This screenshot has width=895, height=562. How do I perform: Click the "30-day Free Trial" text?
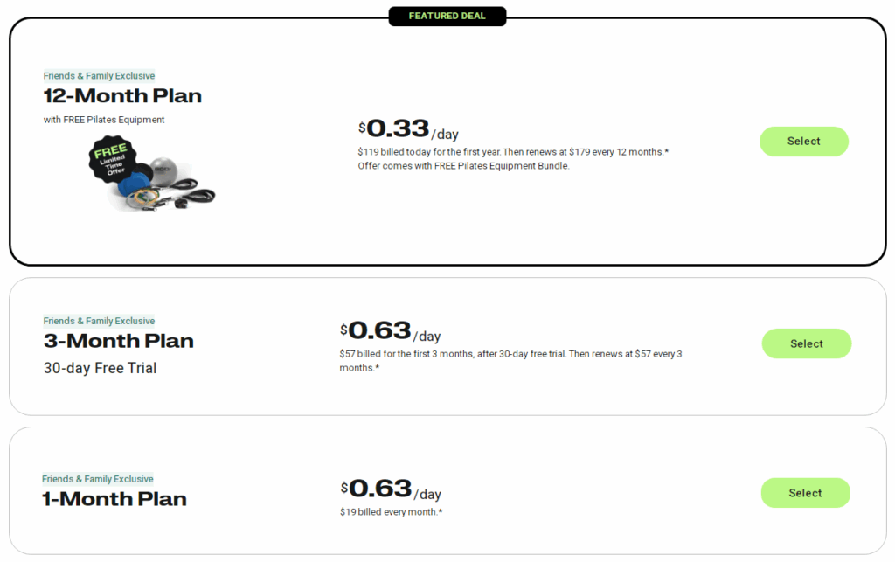101,368
